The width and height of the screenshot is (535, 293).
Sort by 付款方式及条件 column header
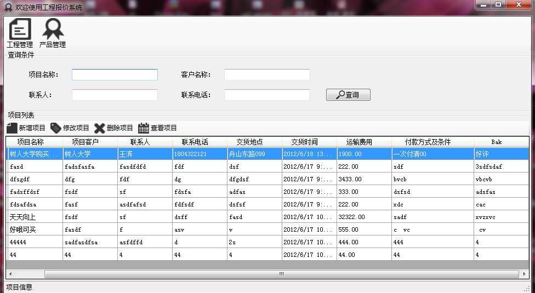433,142
